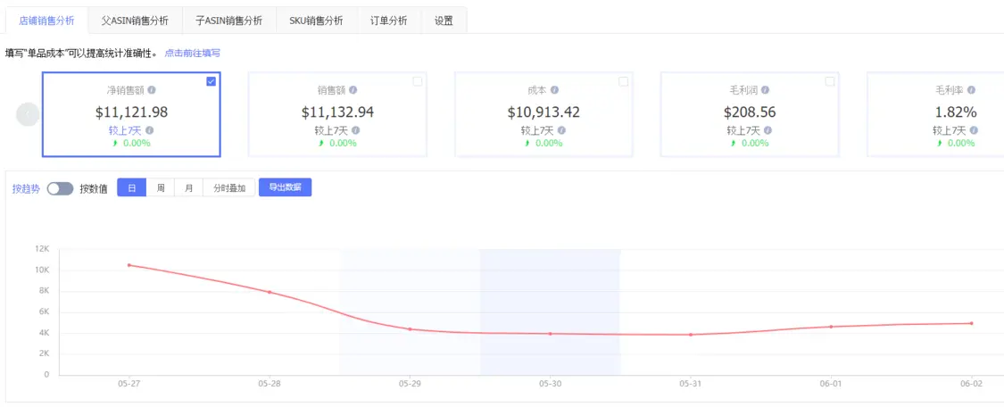The image size is (1004, 407).
Task: Select the 日 granularity button
Action: pos(132,188)
